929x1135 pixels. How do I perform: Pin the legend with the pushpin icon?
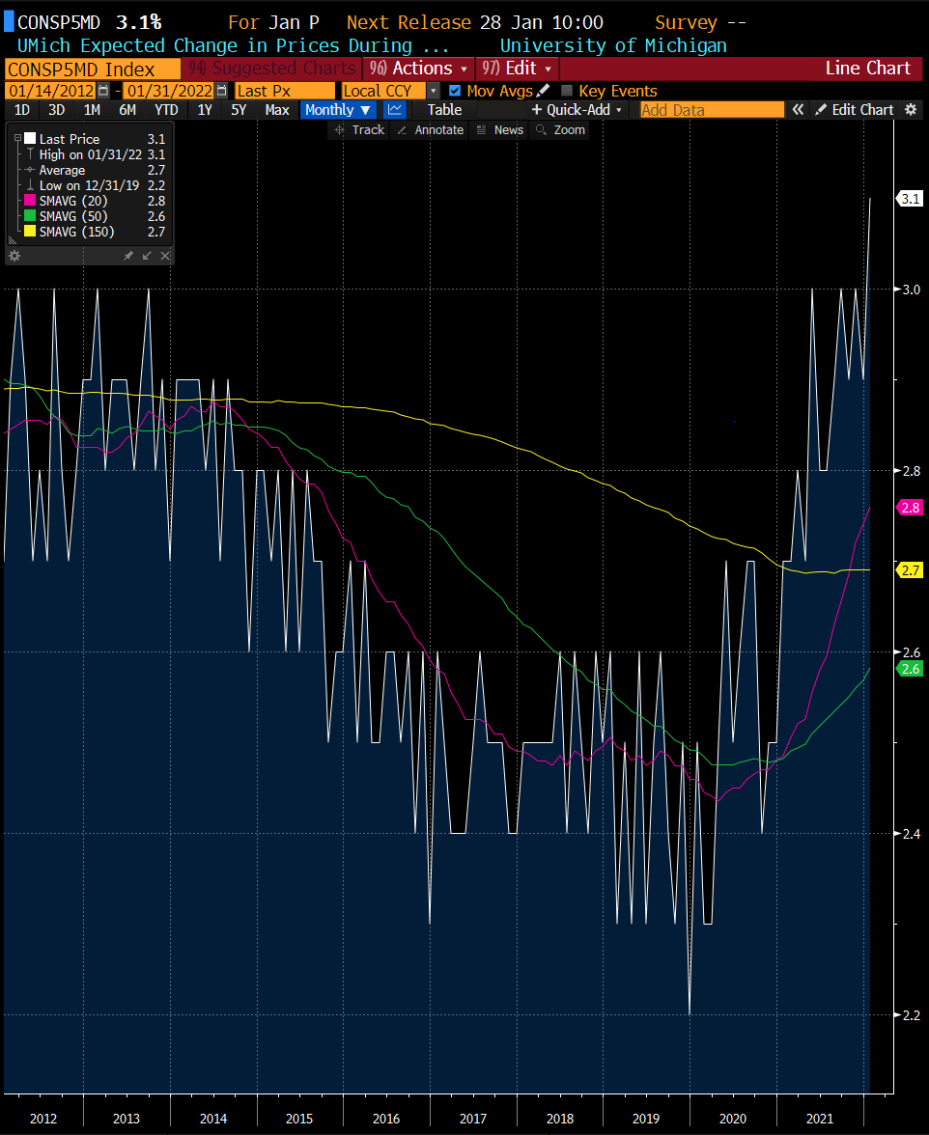tap(128, 256)
